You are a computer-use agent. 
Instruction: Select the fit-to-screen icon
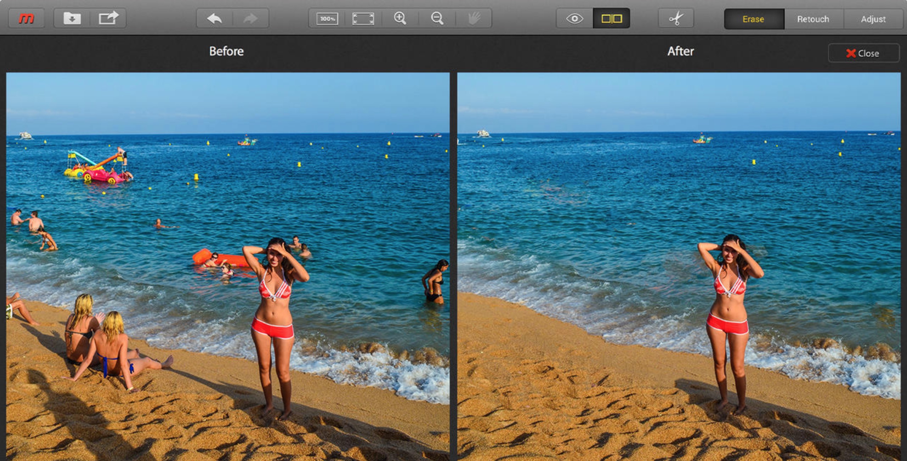tap(363, 18)
